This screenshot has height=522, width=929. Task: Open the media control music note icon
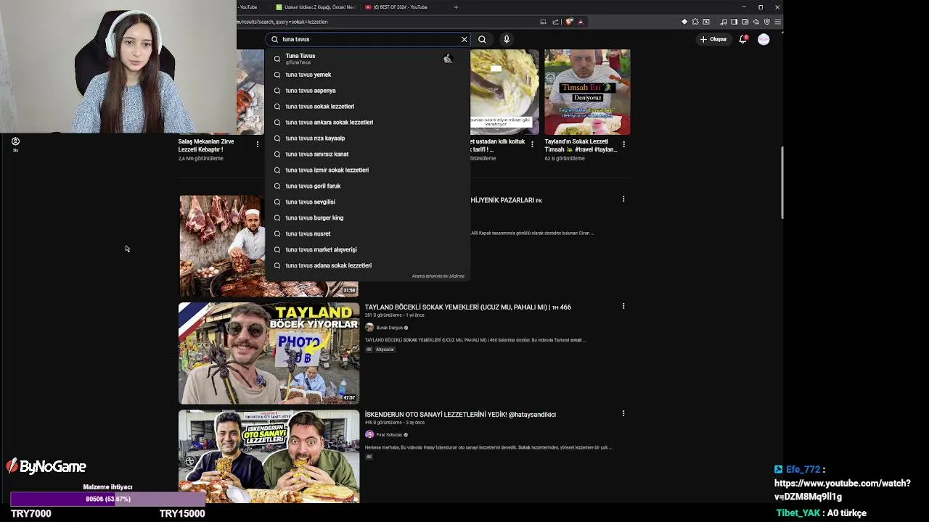pos(724,22)
